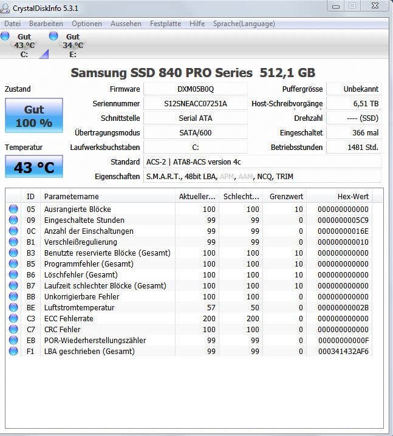Click the Schlecht... column header
The image size is (393, 436).
241,197
